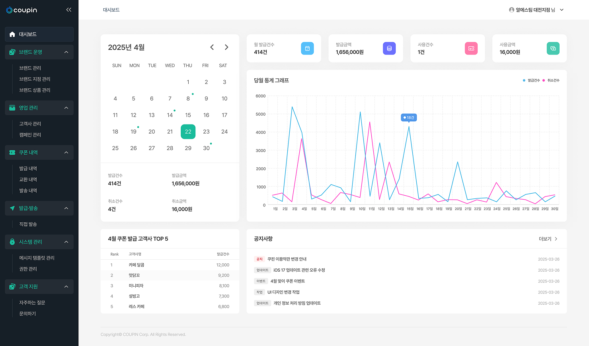Click the purple coin icon on 발급금액 card
This screenshot has width=589, height=346.
[389, 49]
